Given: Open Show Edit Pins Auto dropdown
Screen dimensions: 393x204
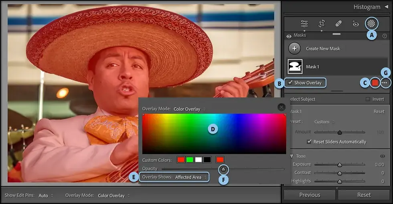Looking at the screenshot, I should (46, 196).
